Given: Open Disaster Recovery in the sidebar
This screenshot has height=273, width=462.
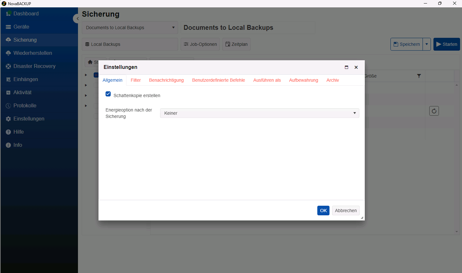Looking at the screenshot, I should click(x=39, y=66).
